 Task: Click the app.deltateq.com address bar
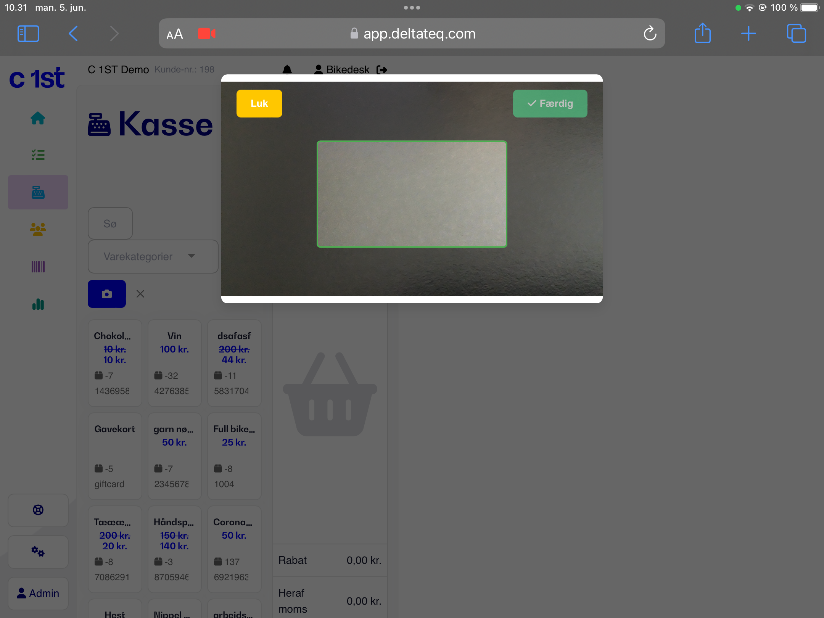coord(412,34)
